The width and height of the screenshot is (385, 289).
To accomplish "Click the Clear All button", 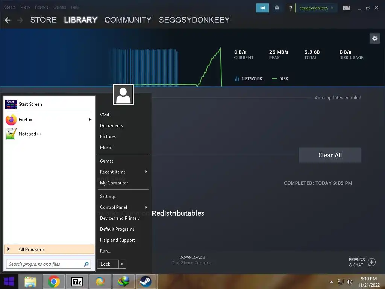I will (x=330, y=155).
